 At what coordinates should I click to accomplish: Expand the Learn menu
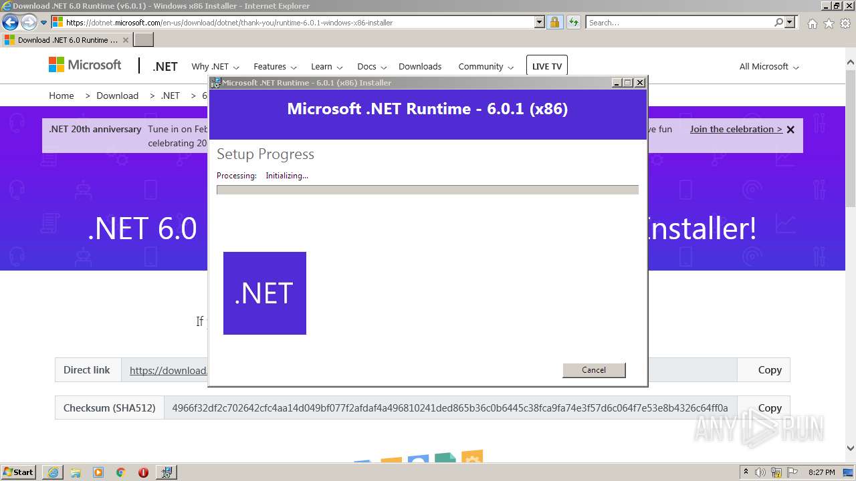(327, 67)
